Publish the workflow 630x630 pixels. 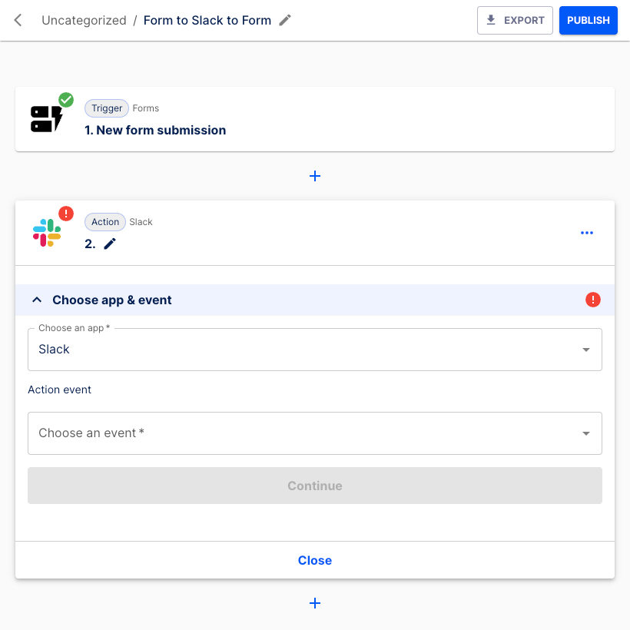(x=588, y=21)
